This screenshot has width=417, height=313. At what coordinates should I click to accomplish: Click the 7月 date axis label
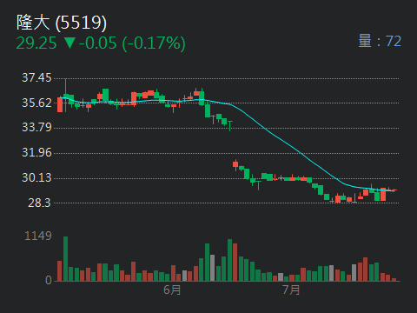point(291,290)
